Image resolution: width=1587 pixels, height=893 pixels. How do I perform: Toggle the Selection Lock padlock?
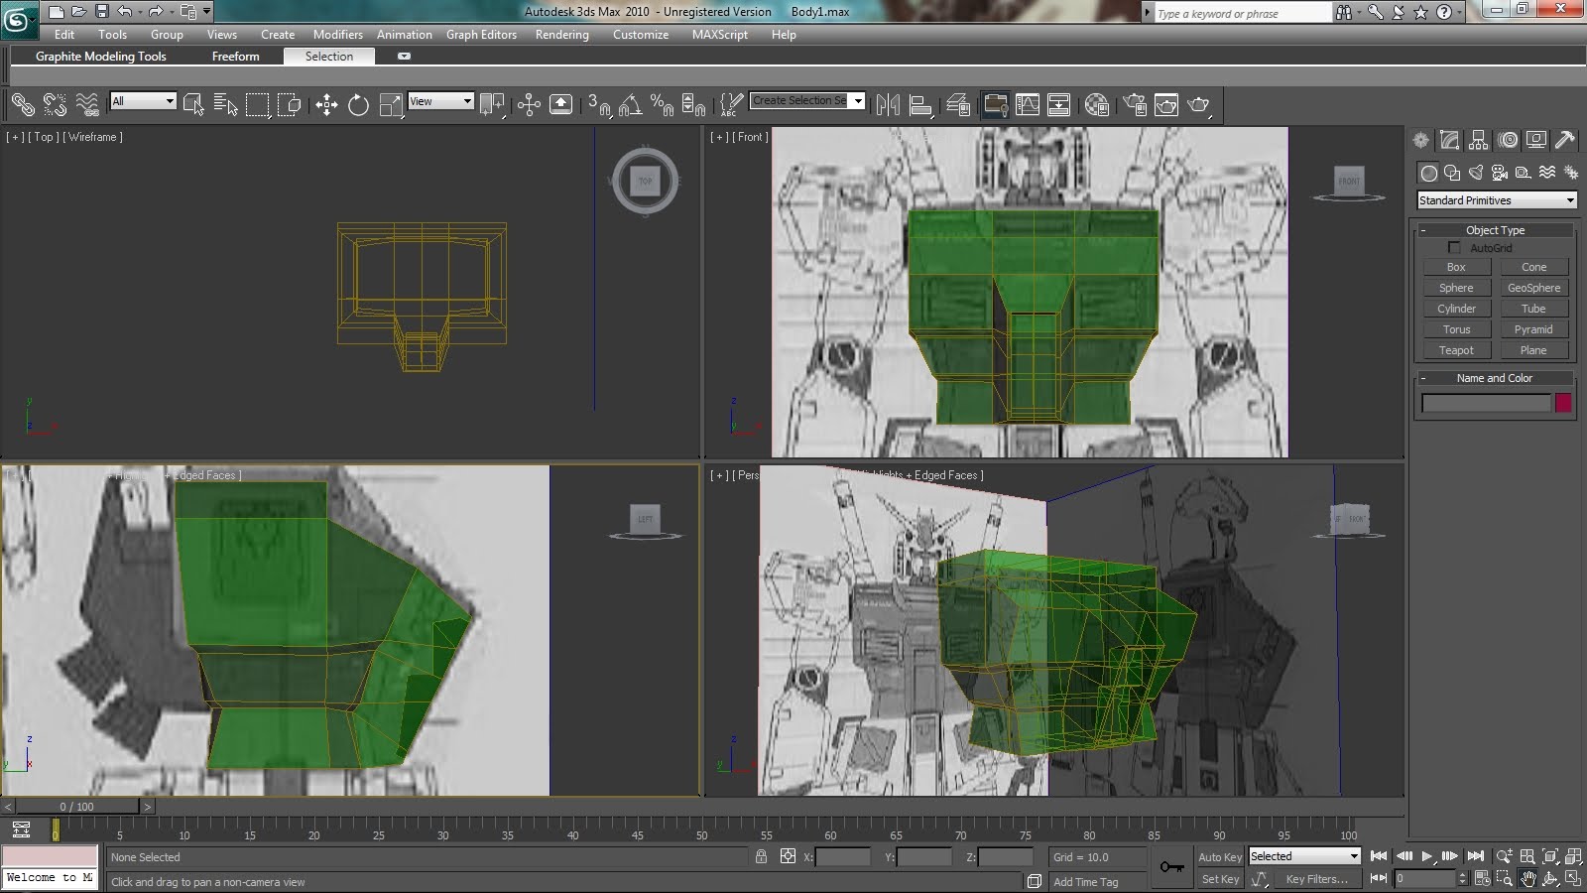pos(761,856)
